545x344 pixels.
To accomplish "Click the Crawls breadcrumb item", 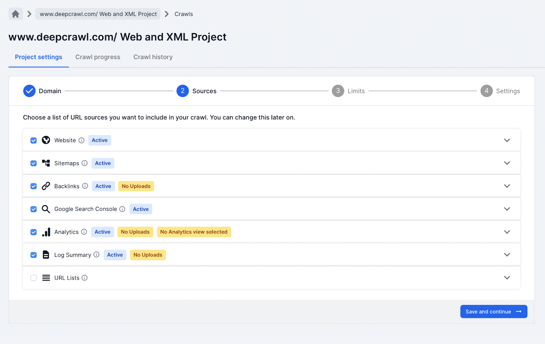I will 184,14.
